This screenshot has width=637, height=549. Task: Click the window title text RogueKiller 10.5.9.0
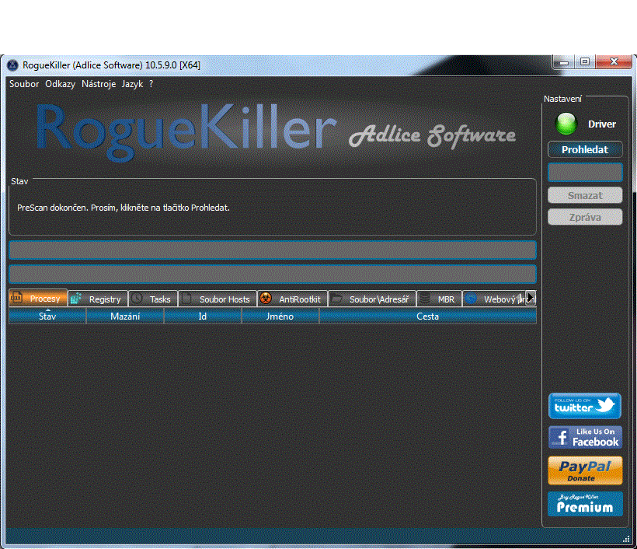click(111, 65)
